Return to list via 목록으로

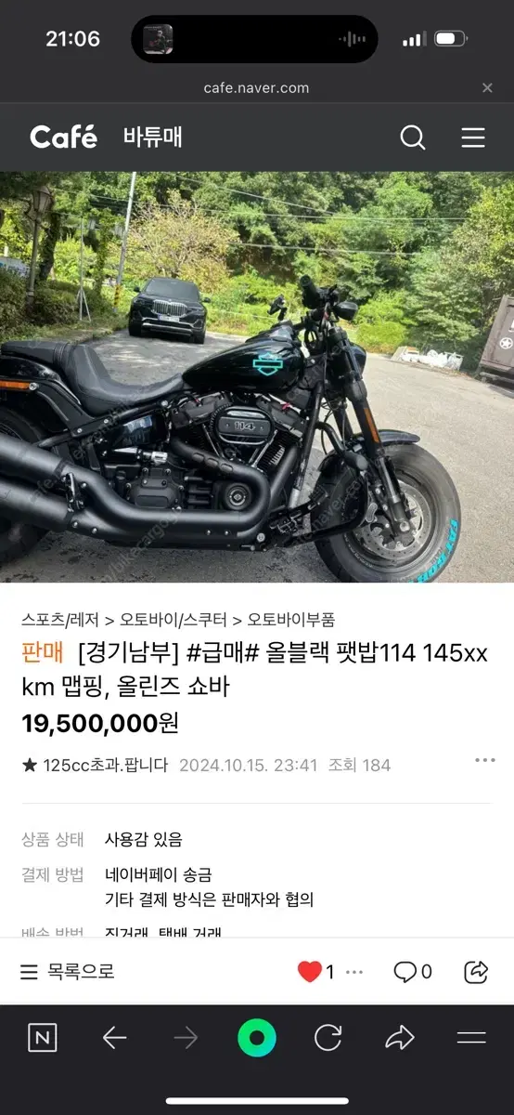tap(67, 972)
